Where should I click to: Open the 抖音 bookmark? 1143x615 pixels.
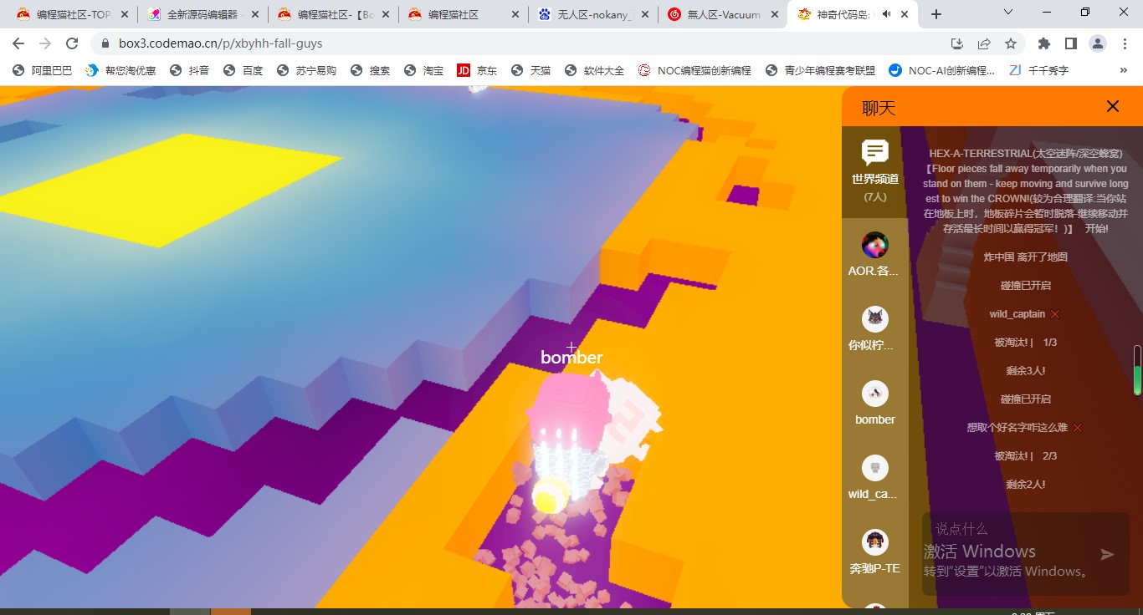pyautogui.click(x=189, y=70)
